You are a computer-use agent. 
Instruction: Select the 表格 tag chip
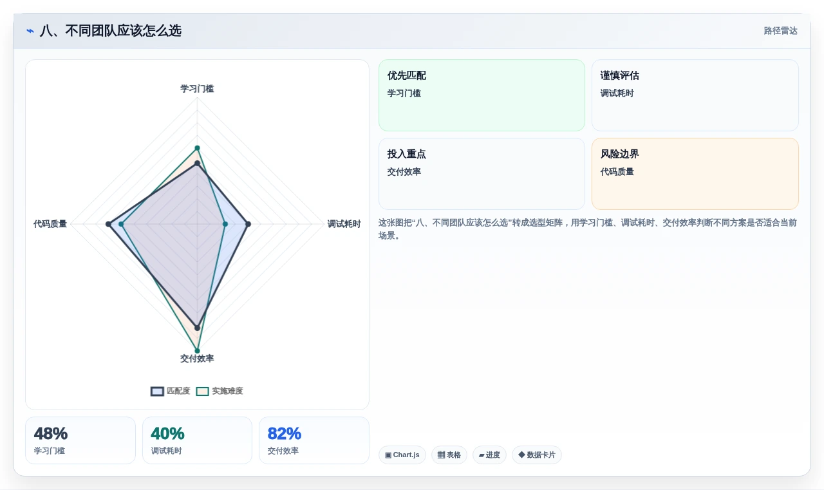pos(449,455)
